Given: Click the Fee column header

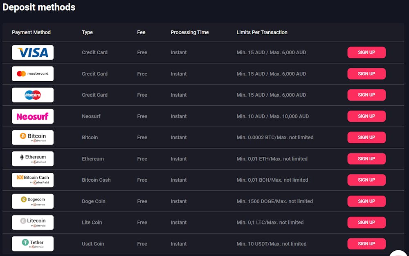Looking at the screenshot, I should click(141, 32).
